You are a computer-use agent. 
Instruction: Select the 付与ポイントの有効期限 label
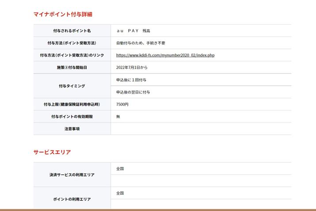point(72,117)
